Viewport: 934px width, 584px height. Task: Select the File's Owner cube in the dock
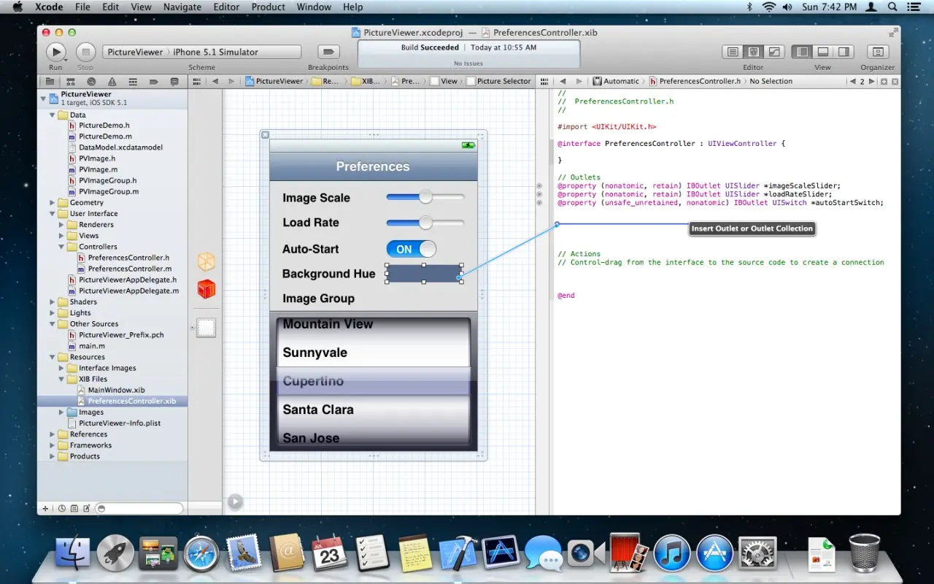[206, 261]
